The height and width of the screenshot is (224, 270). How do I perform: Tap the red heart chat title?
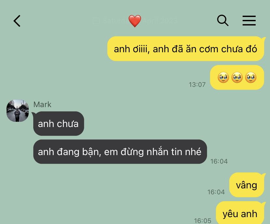pos(135,21)
